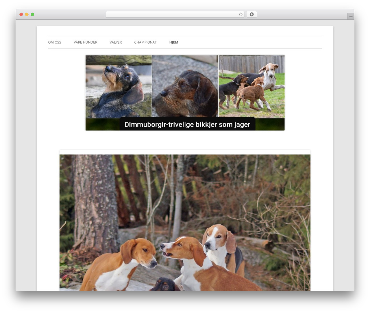Navigate to HJEM page
The image size is (370, 313).
tap(174, 42)
